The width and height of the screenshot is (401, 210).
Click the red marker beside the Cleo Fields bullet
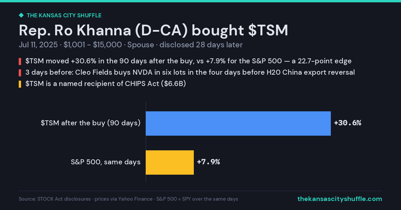[x=20, y=72]
